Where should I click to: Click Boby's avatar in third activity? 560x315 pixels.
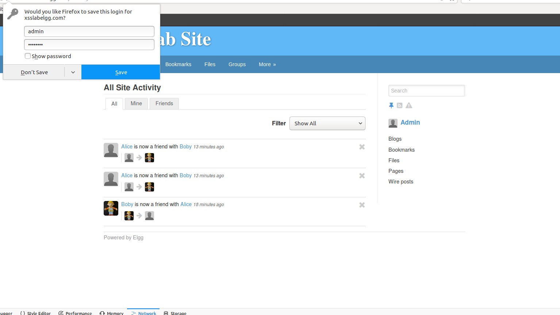(x=111, y=208)
